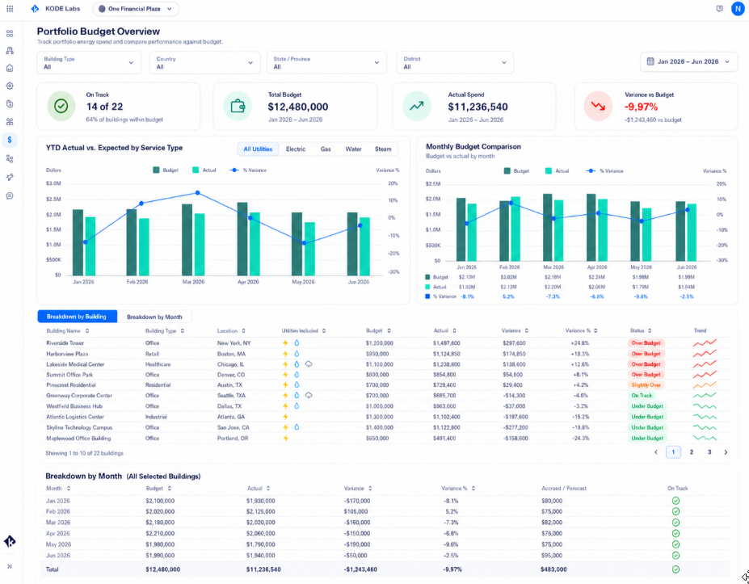The image size is (749, 584).
Task: Expand the sidebar with the double-chevron
Action: [x=10, y=566]
